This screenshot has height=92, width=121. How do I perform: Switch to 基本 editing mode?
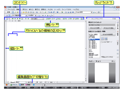pos(22,85)
